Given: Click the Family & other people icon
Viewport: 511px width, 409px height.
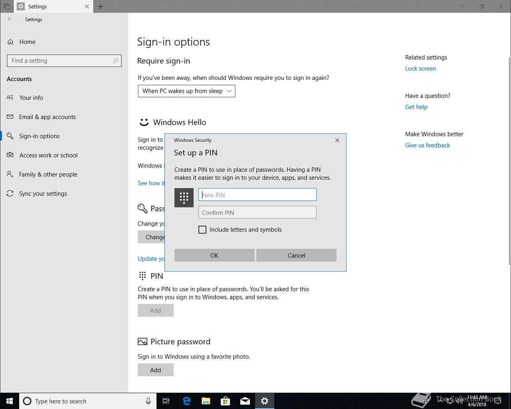Looking at the screenshot, I should pyautogui.click(x=10, y=174).
